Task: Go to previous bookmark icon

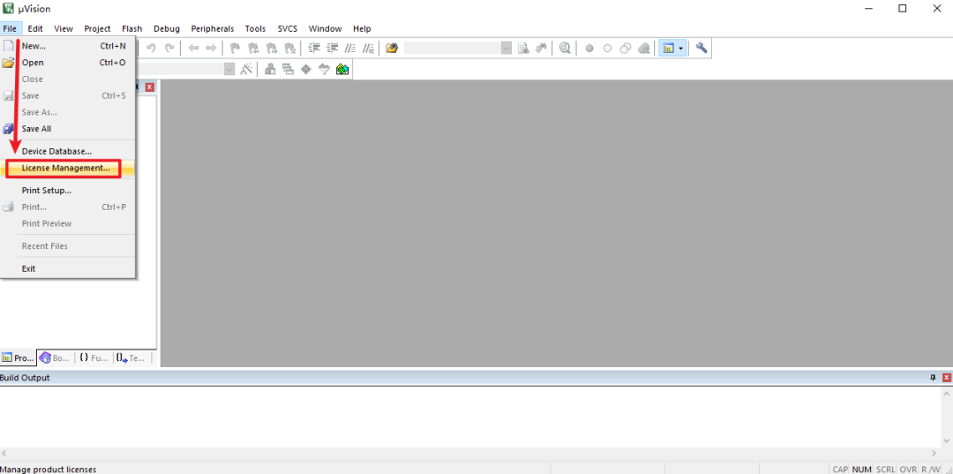Action: click(253, 48)
